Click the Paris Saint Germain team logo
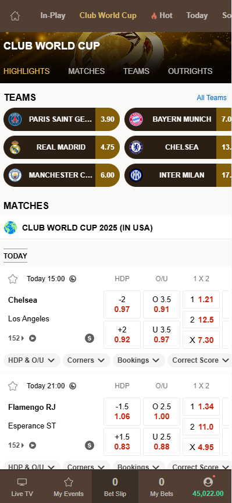Image resolution: width=232 pixels, height=503 pixels. [x=15, y=119]
